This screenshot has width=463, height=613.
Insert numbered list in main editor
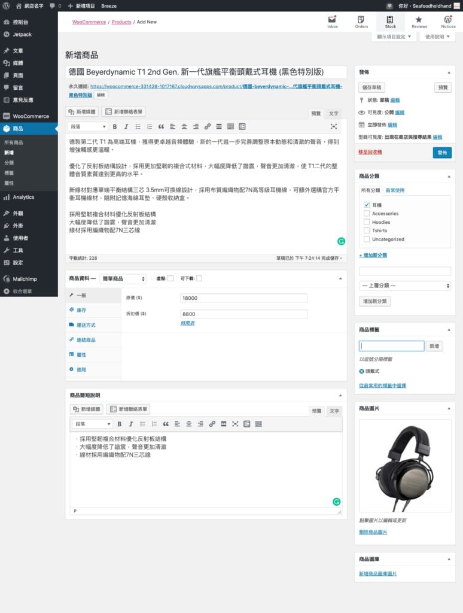pos(150,127)
